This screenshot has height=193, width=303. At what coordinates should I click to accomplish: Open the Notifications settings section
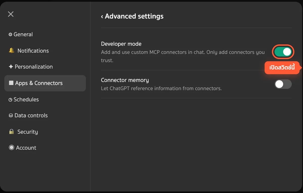click(45, 51)
